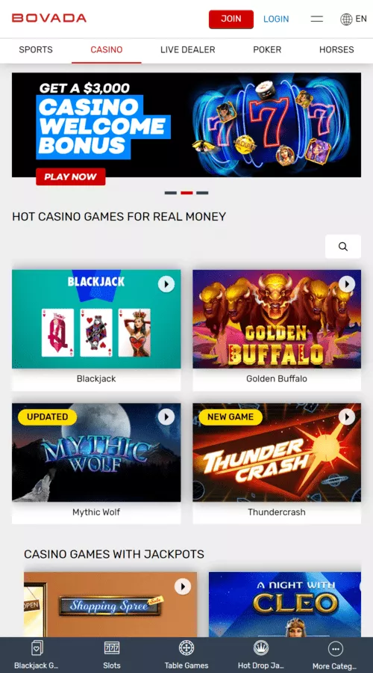Image resolution: width=373 pixels, height=673 pixels.
Task: Open Table Games roulette icon
Action: (186, 648)
